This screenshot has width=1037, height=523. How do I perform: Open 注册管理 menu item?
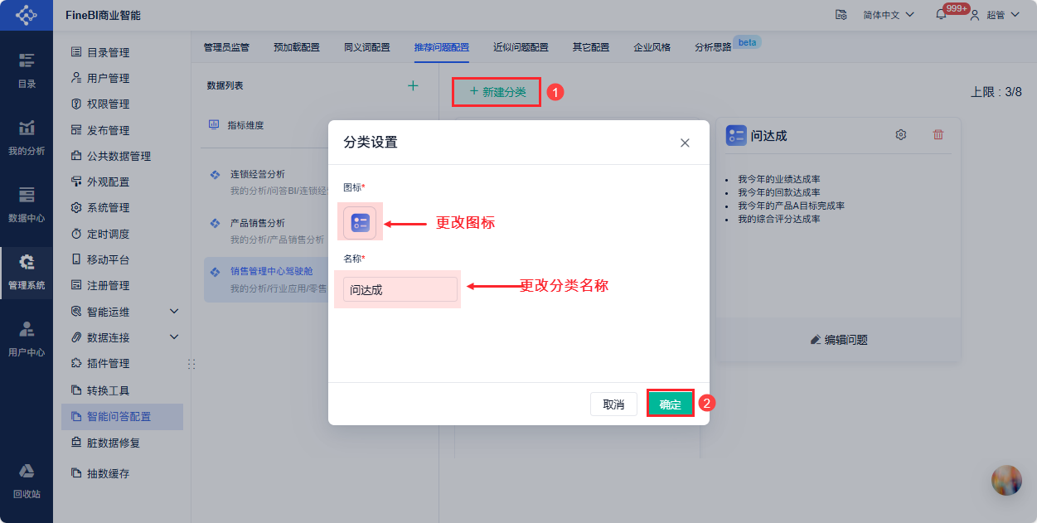[x=122, y=285]
